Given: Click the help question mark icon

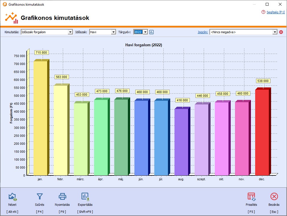Looking at the screenshot, I should pyautogui.click(x=263, y=12).
